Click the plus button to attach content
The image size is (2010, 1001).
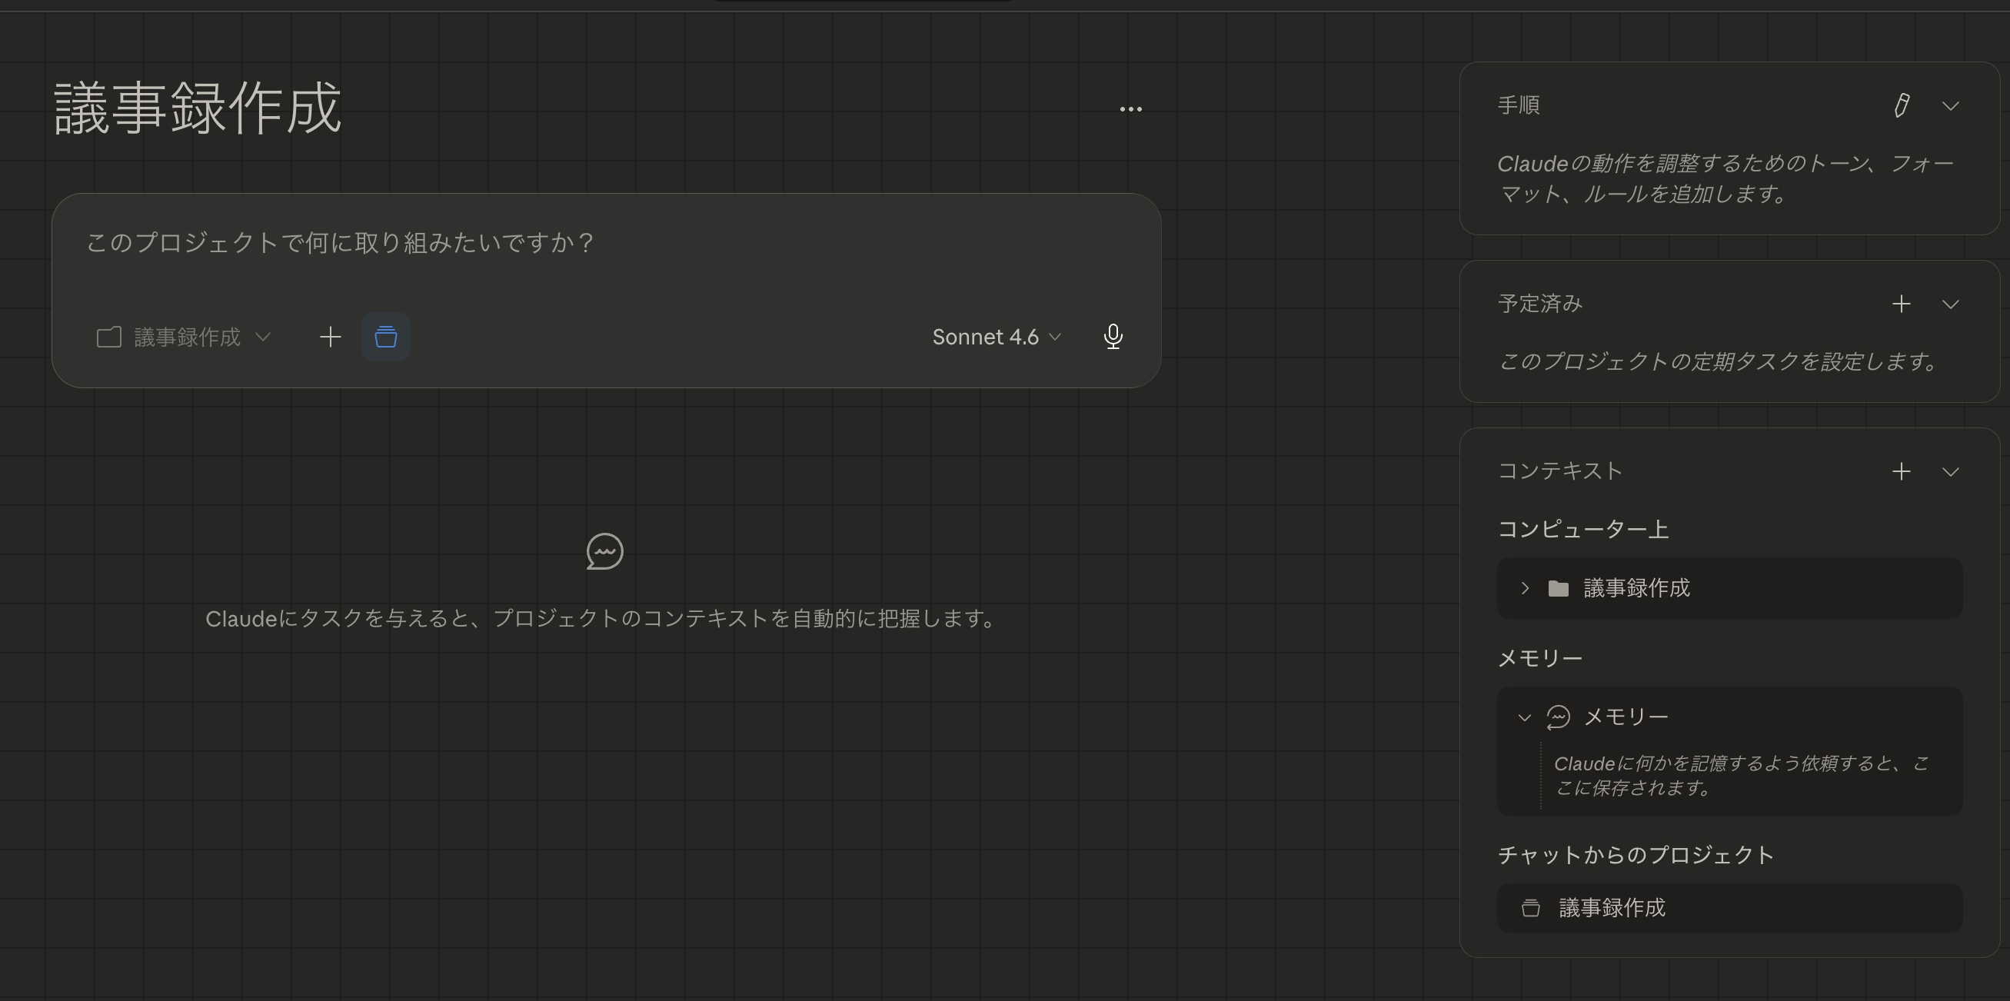click(330, 336)
